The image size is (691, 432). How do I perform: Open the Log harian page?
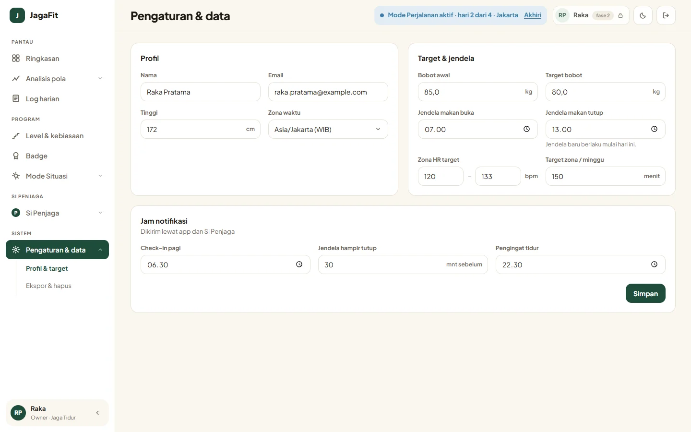(57, 99)
